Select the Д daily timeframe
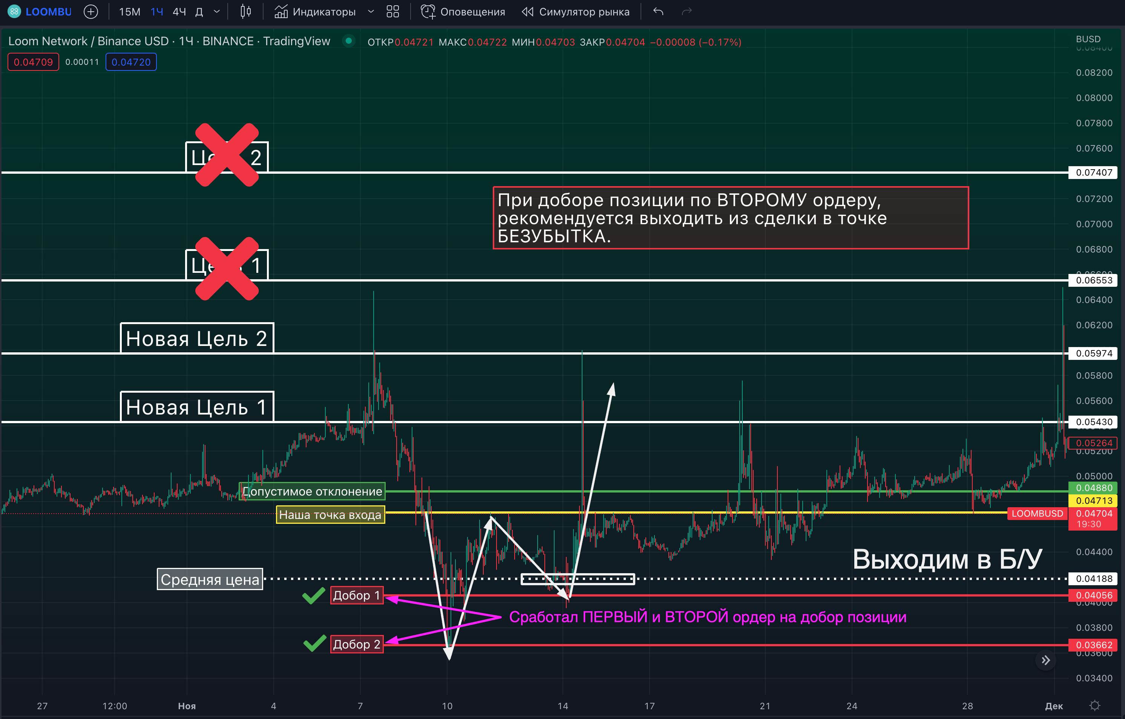The image size is (1125, 719). coord(199,12)
